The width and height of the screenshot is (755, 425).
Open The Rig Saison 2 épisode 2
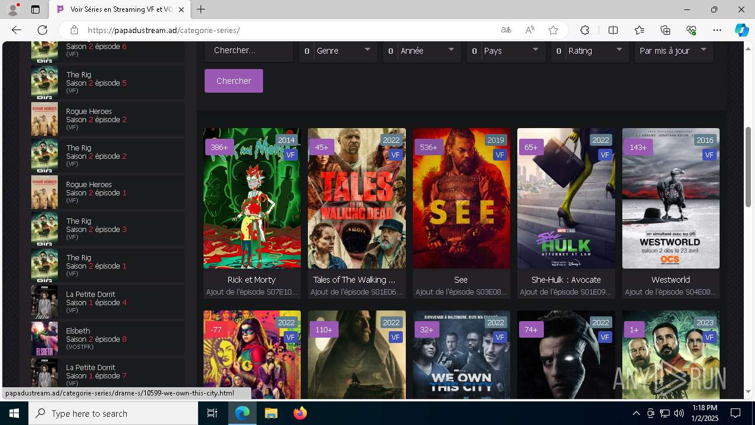[x=108, y=156]
